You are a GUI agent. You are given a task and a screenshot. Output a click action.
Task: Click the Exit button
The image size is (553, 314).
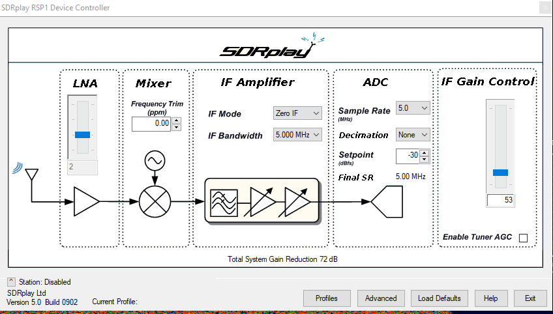pos(530,298)
